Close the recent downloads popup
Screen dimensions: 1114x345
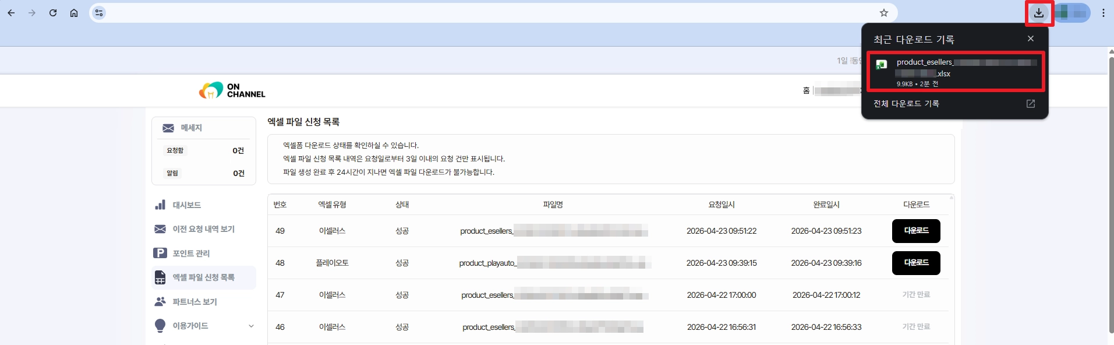(x=1031, y=38)
